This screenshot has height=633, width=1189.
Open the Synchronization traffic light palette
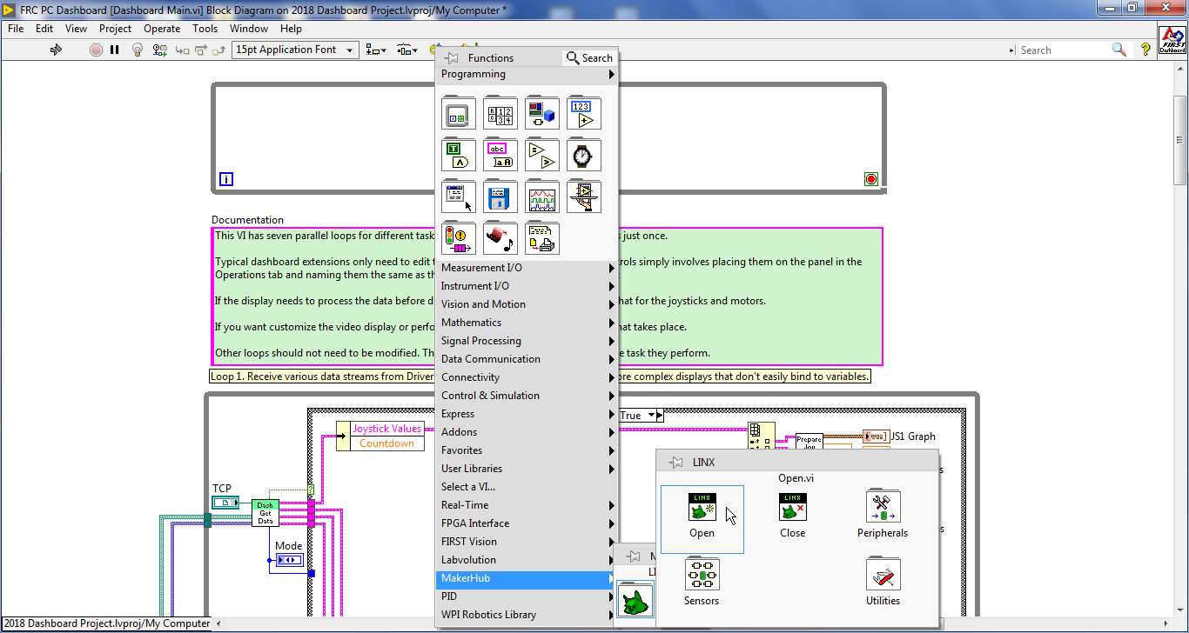pos(458,239)
